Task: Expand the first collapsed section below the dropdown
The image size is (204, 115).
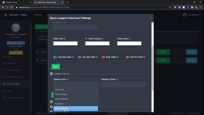Action: (x=51, y=102)
